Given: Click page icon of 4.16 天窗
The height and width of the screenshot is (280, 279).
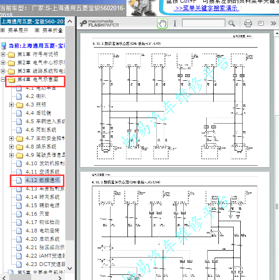Looking at the screenshot, I should tap(19, 214).
